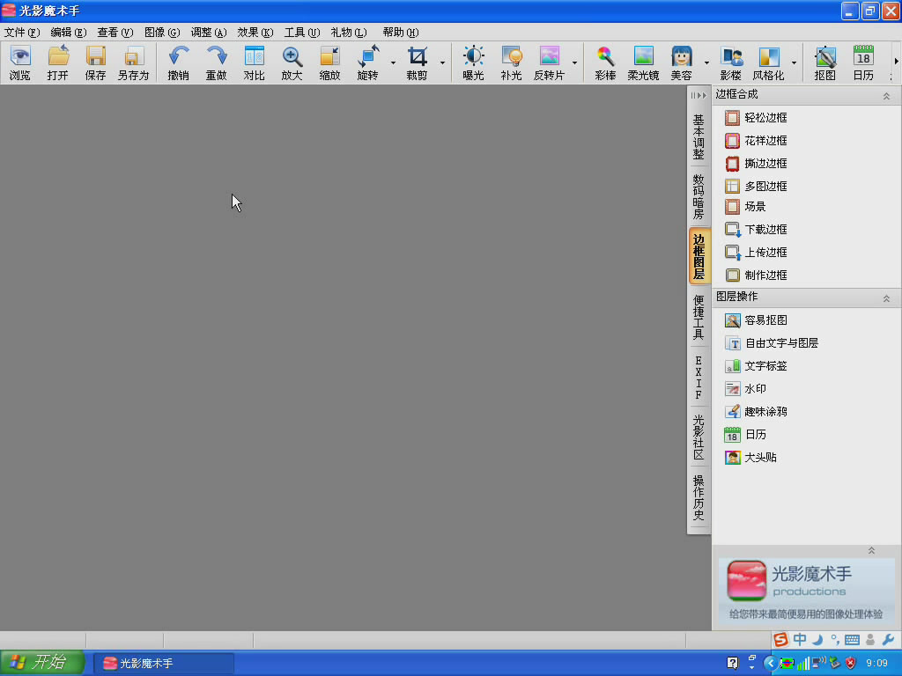Redo with the 重做 icon
This screenshot has height=676, width=902.
pos(217,62)
